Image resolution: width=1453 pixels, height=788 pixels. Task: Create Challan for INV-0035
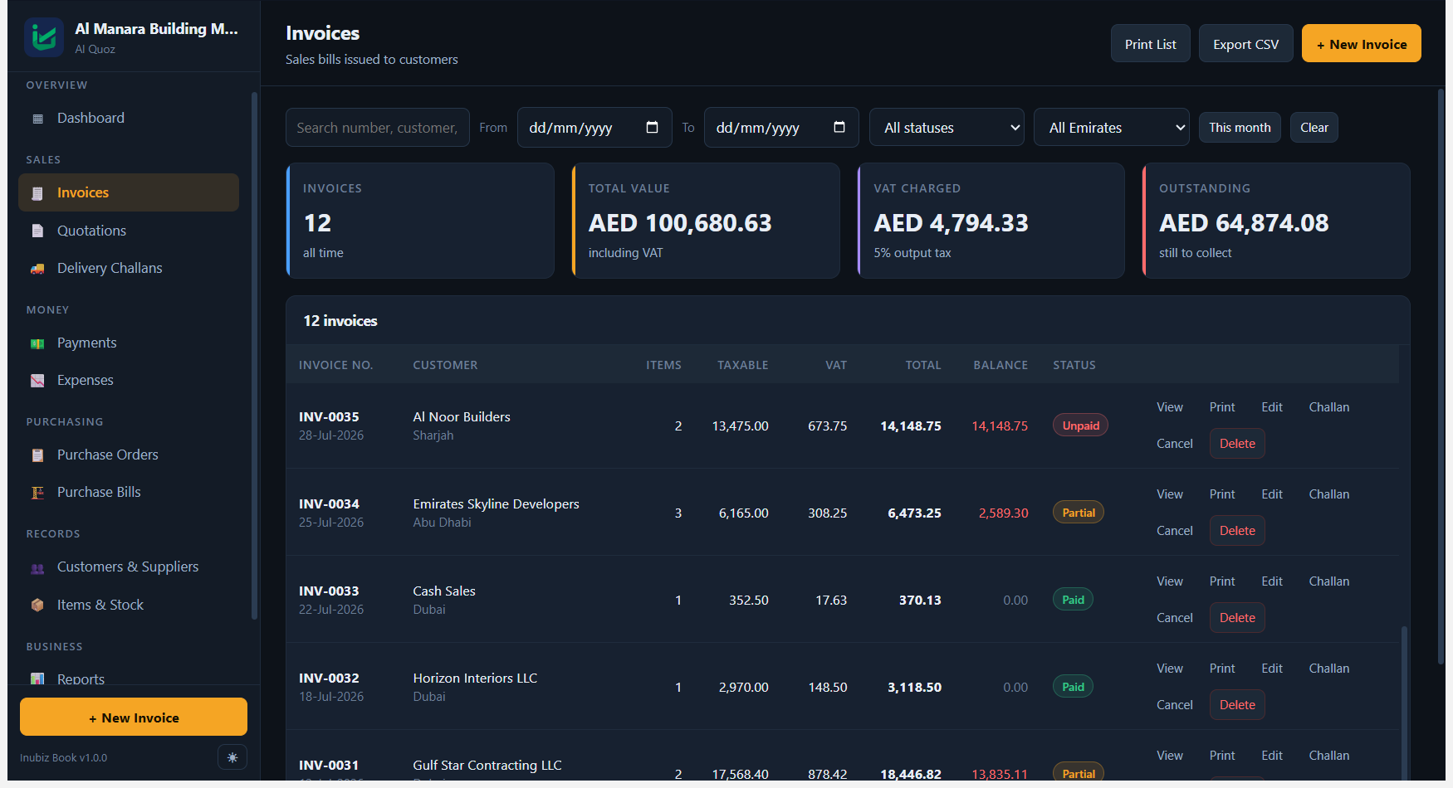click(x=1329, y=407)
